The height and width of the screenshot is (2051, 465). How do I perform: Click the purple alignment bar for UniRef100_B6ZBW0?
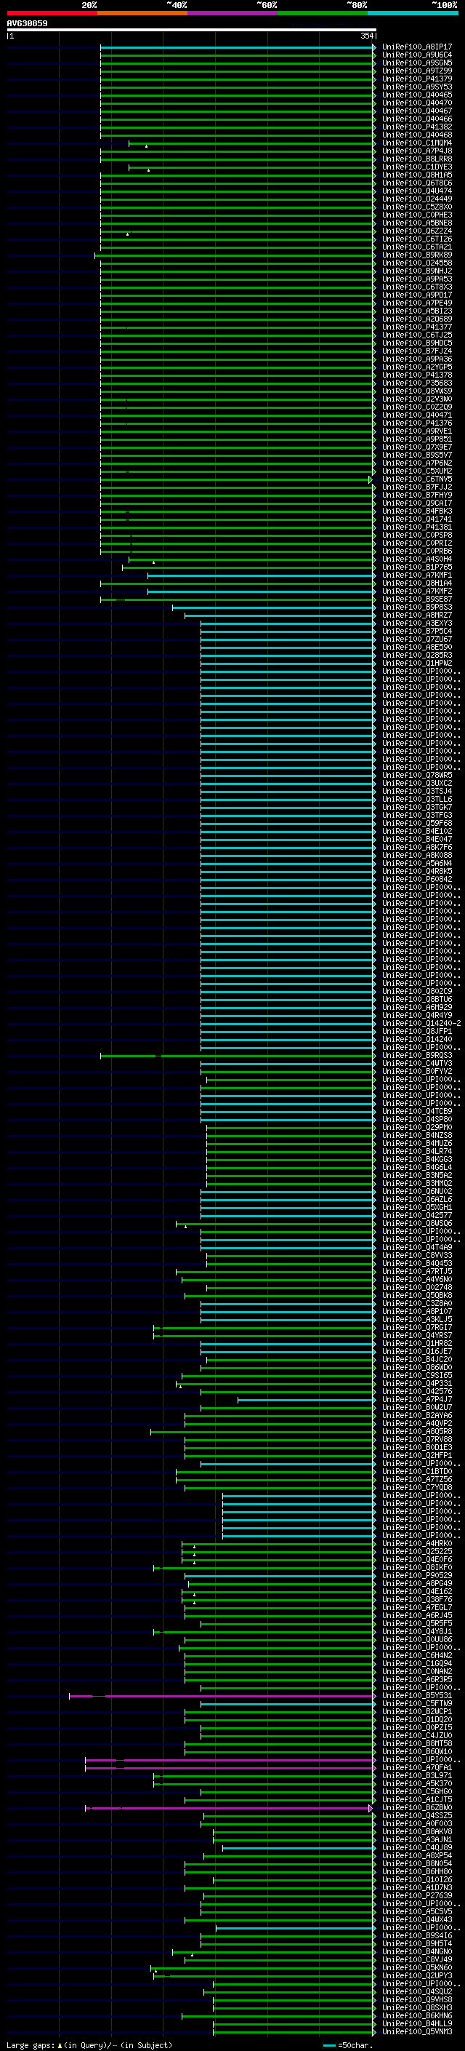click(x=229, y=1808)
